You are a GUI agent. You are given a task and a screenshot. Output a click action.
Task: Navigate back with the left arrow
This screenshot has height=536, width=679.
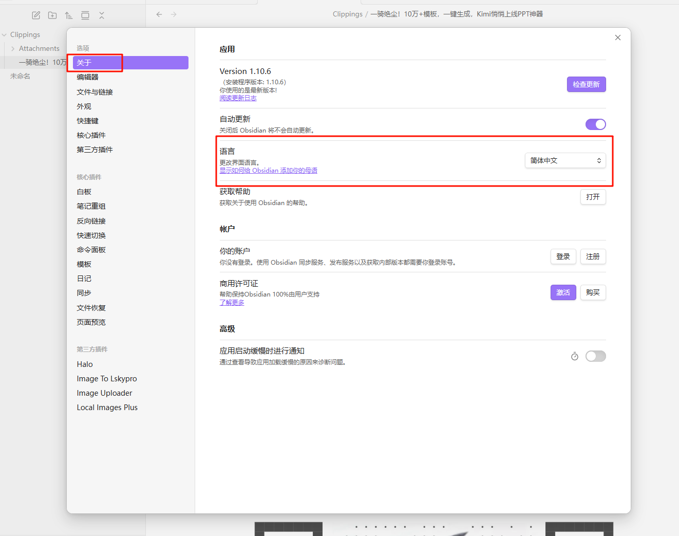click(159, 14)
